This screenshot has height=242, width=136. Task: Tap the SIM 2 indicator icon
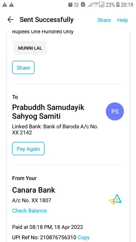click(83, 5)
